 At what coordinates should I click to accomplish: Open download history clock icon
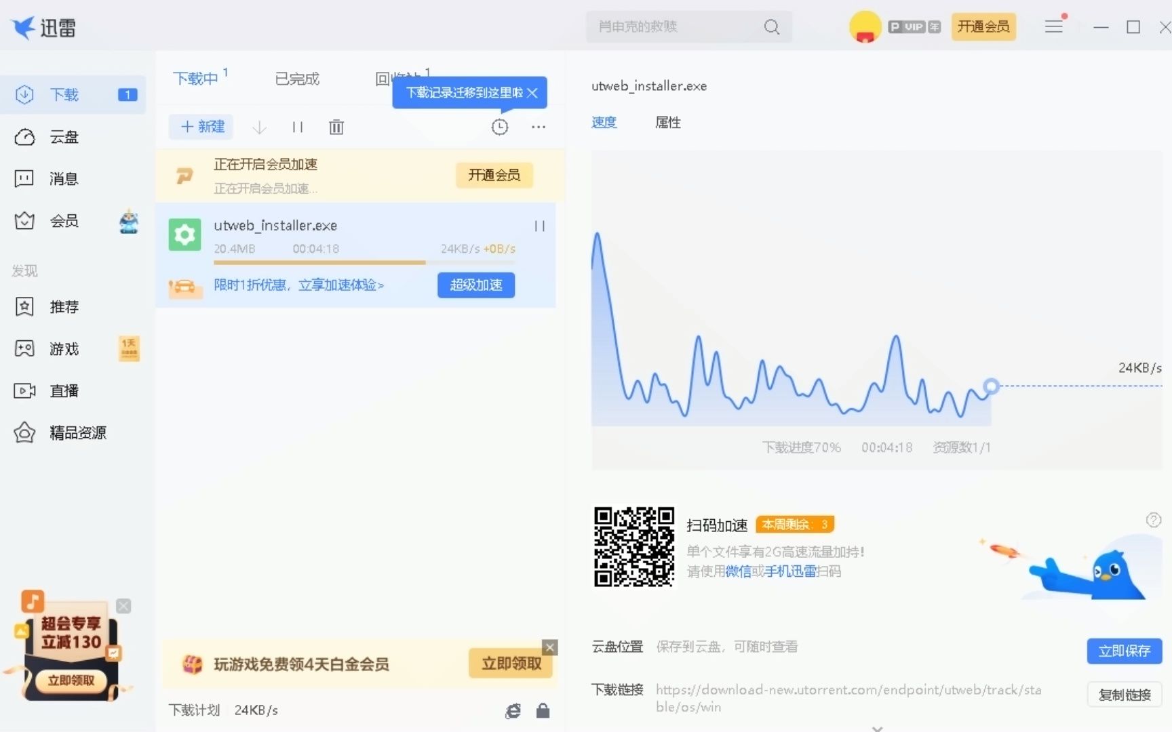(500, 127)
